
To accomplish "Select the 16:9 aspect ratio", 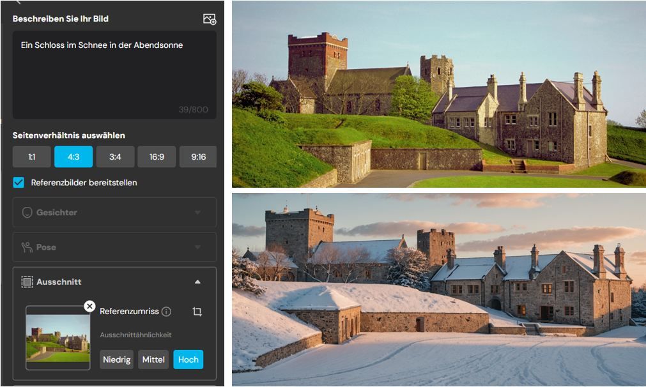I will 157,157.
